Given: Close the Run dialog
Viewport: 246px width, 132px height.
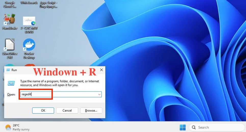Looking at the screenshot, I should [x=101, y=70].
